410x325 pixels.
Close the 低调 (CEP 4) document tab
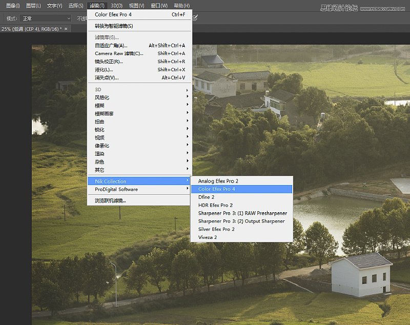(66, 29)
